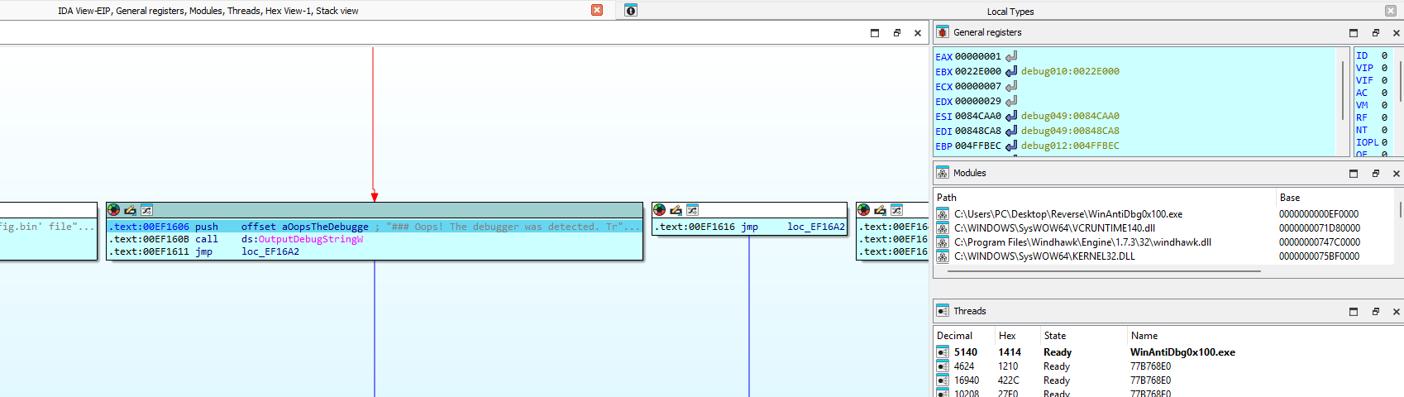Follow the ESI register jump arrow
Image resolution: width=1404 pixels, height=397 pixels.
pos(1010,116)
